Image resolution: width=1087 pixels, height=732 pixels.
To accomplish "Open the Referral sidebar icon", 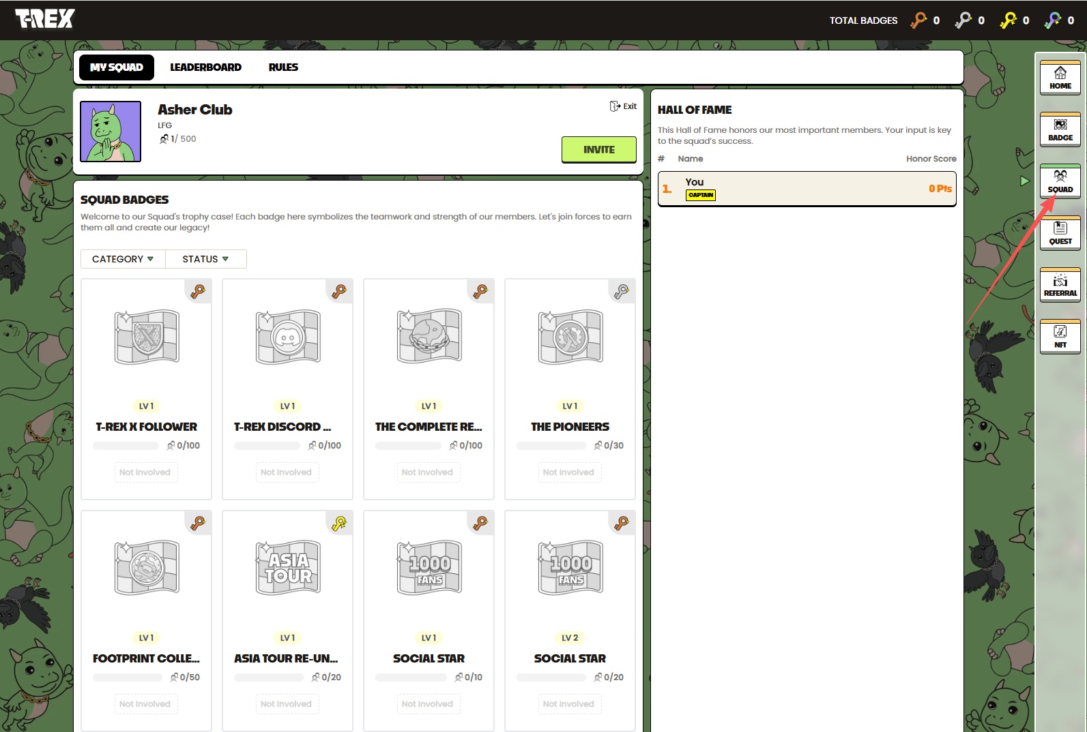I will click(x=1060, y=285).
